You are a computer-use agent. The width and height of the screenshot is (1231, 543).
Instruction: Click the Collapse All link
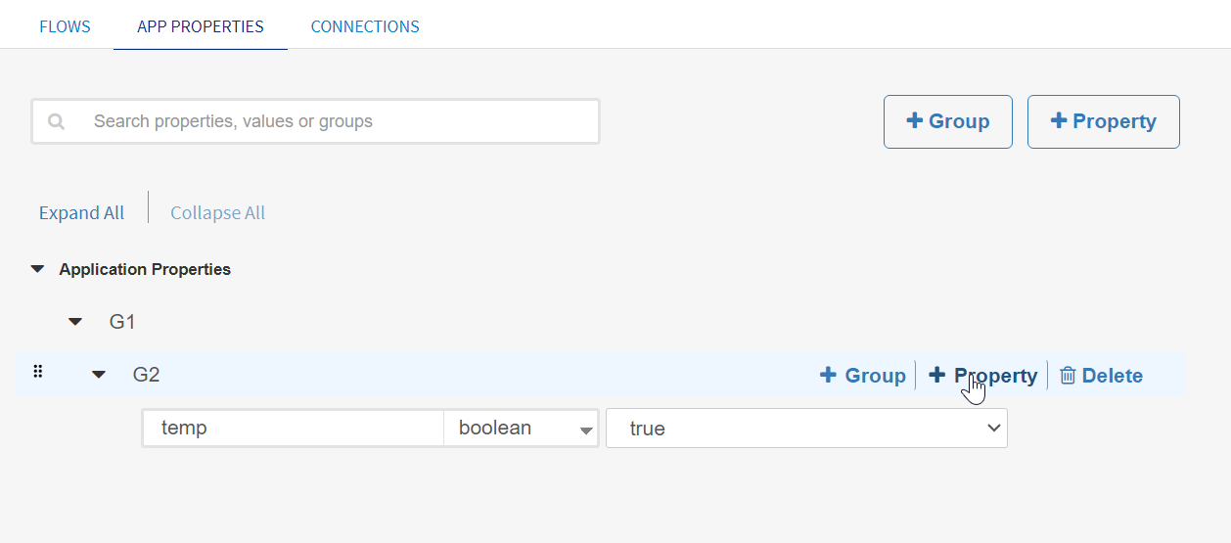coord(217,212)
